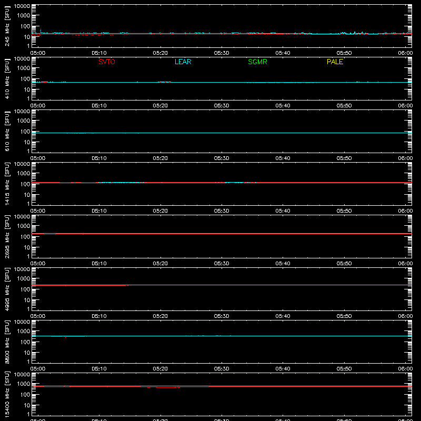Click 05:30 tick below the 1415 MHz panel
The image size is (421, 421).
point(222,211)
